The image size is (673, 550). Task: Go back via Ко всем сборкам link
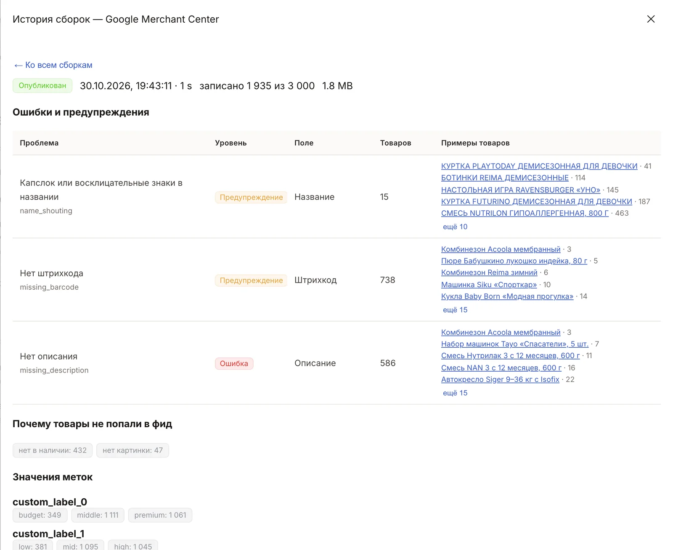click(53, 65)
